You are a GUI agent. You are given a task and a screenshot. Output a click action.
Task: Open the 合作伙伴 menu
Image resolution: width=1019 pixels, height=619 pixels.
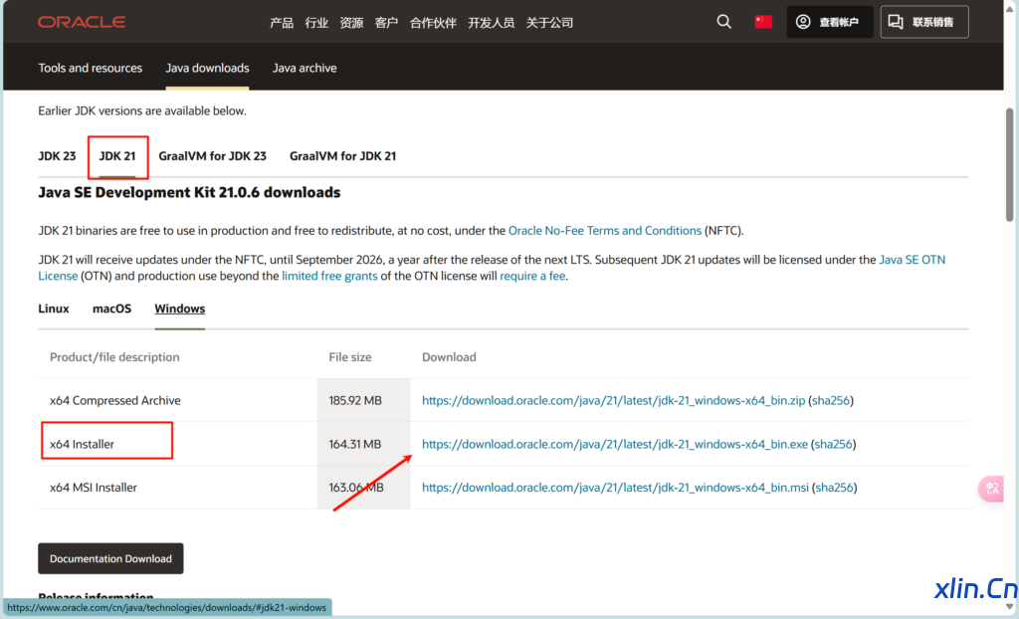[433, 23]
